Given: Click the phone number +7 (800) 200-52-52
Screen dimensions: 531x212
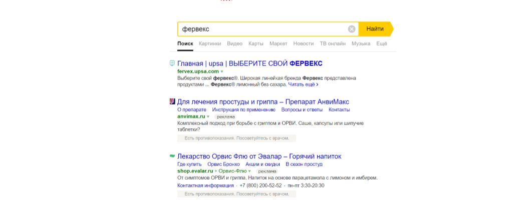Looking at the screenshot, I should [260, 185].
